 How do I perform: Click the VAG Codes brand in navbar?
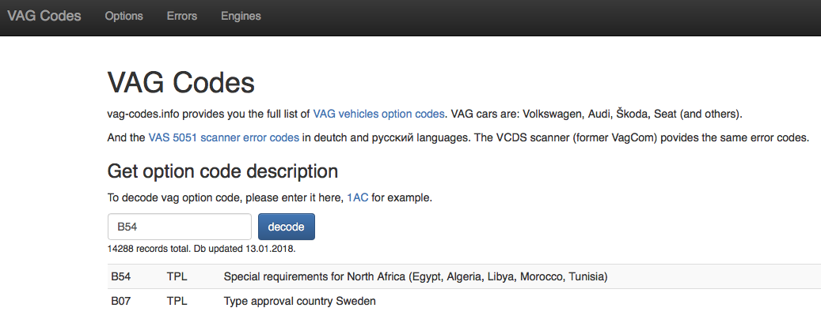point(44,16)
